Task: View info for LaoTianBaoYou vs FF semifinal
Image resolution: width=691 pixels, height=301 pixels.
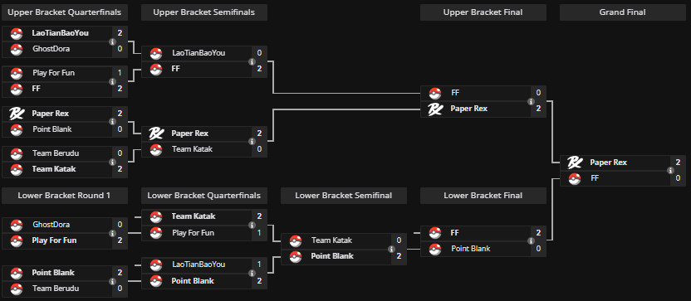Action: coord(252,61)
